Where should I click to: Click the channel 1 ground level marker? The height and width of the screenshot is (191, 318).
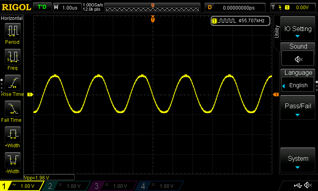click(30, 95)
